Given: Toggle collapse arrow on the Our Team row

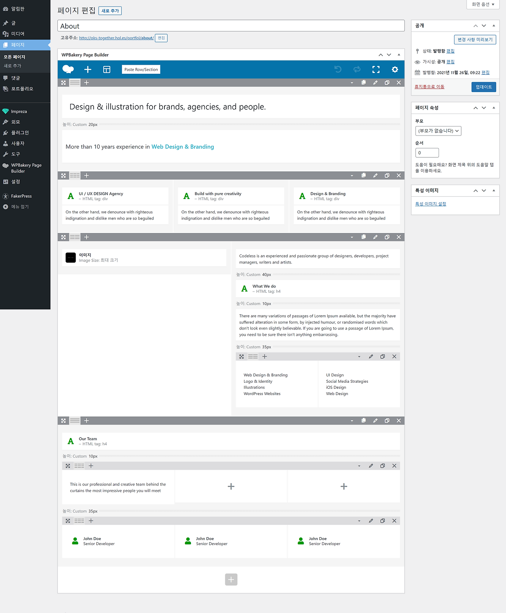Looking at the screenshot, I should (352, 421).
